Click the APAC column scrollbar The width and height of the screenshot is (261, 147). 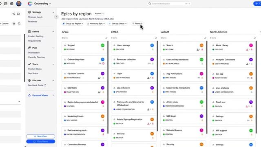[108, 87]
